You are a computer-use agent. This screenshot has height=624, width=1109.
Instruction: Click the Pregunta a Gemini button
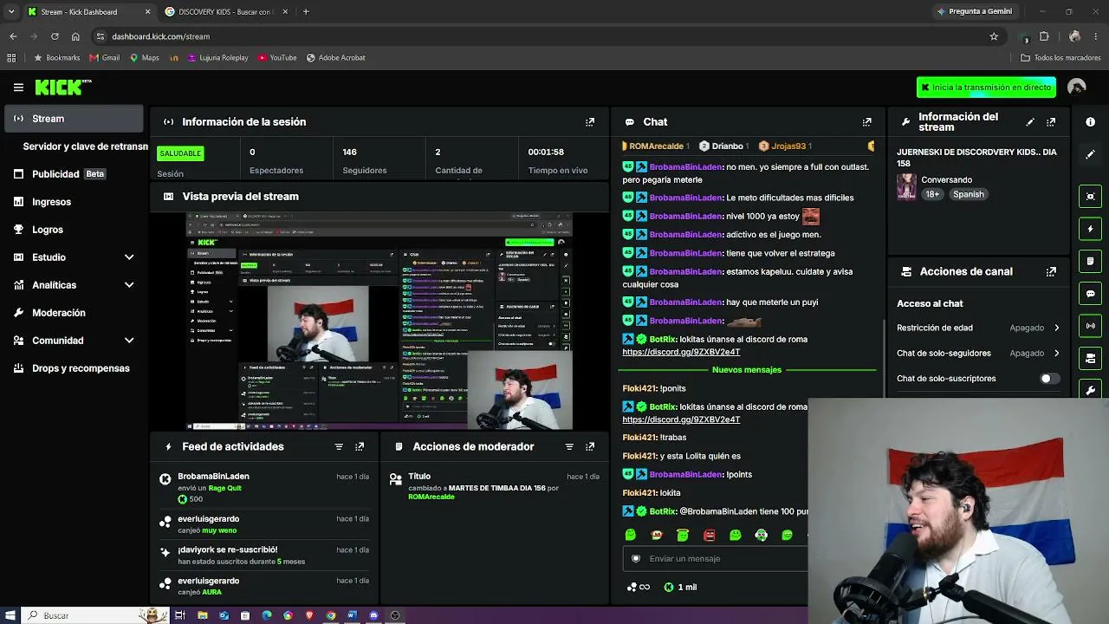point(974,11)
